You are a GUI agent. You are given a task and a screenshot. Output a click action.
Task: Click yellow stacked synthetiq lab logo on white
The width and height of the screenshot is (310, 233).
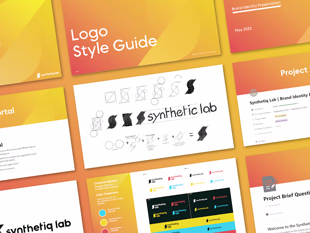point(157,189)
